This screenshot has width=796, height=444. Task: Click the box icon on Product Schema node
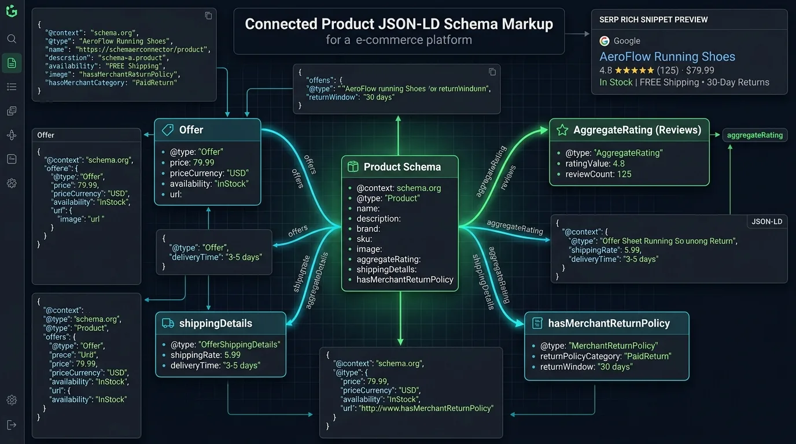coord(352,167)
